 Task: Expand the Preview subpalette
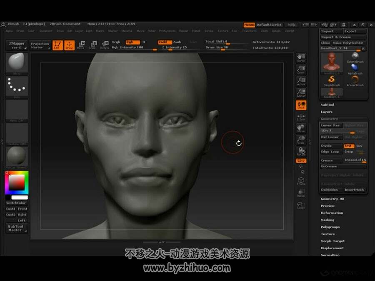coord(327,206)
